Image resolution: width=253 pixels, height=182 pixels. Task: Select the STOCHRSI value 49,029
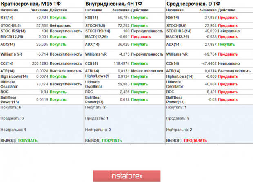[x=211, y=31]
